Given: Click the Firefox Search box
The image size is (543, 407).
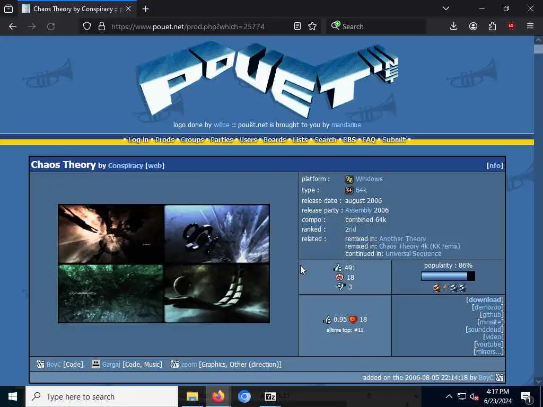Looking at the screenshot, I should (376, 26).
